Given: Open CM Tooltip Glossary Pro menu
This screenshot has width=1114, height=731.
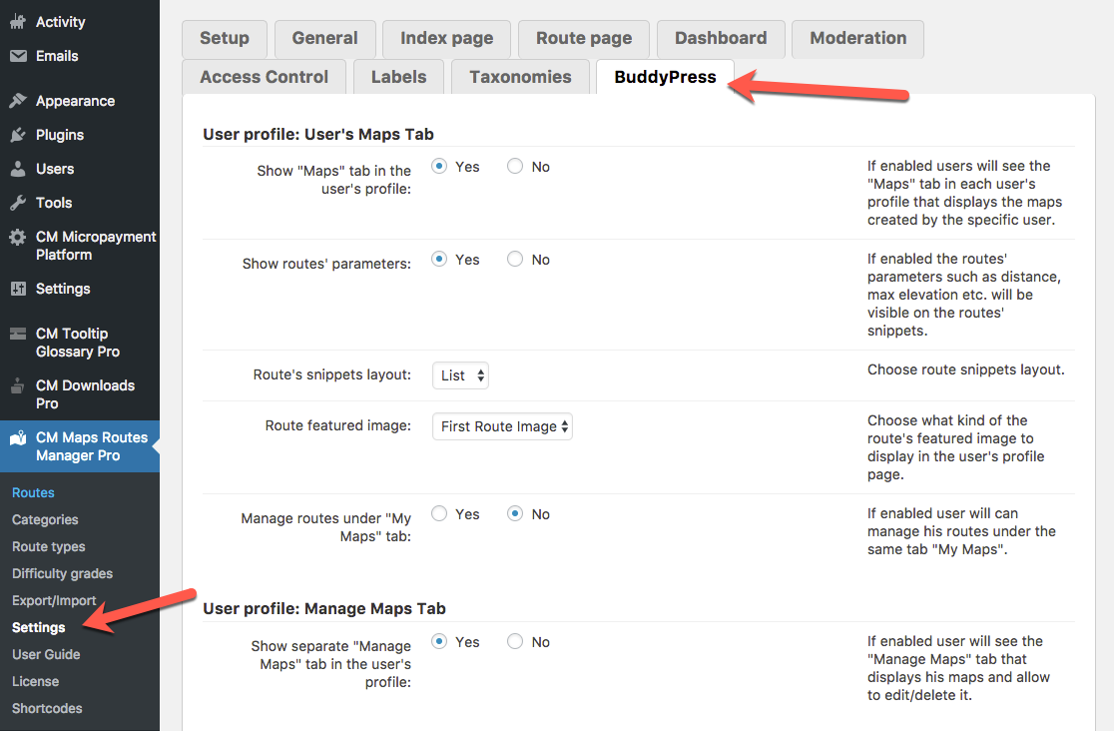Looking at the screenshot, I should tap(78, 343).
